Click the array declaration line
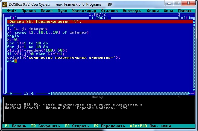This screenshot has height=131, width=198. 48,32
